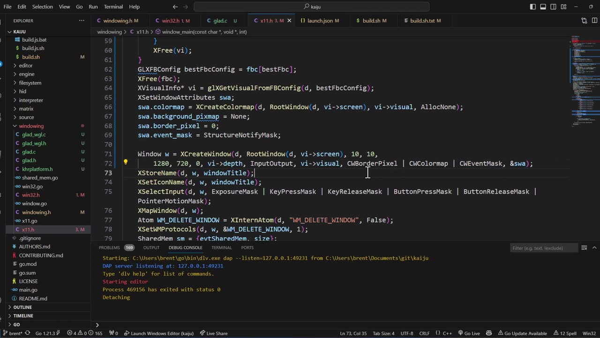The width and height of the screenshot is (600, 338).
Task: Open window.go in the explorer
Action: click(x=34, y=204)
